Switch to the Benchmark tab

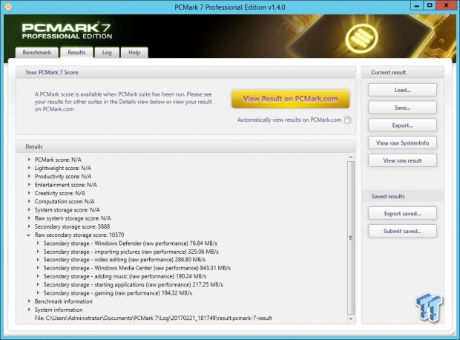[x=36, y=53]
